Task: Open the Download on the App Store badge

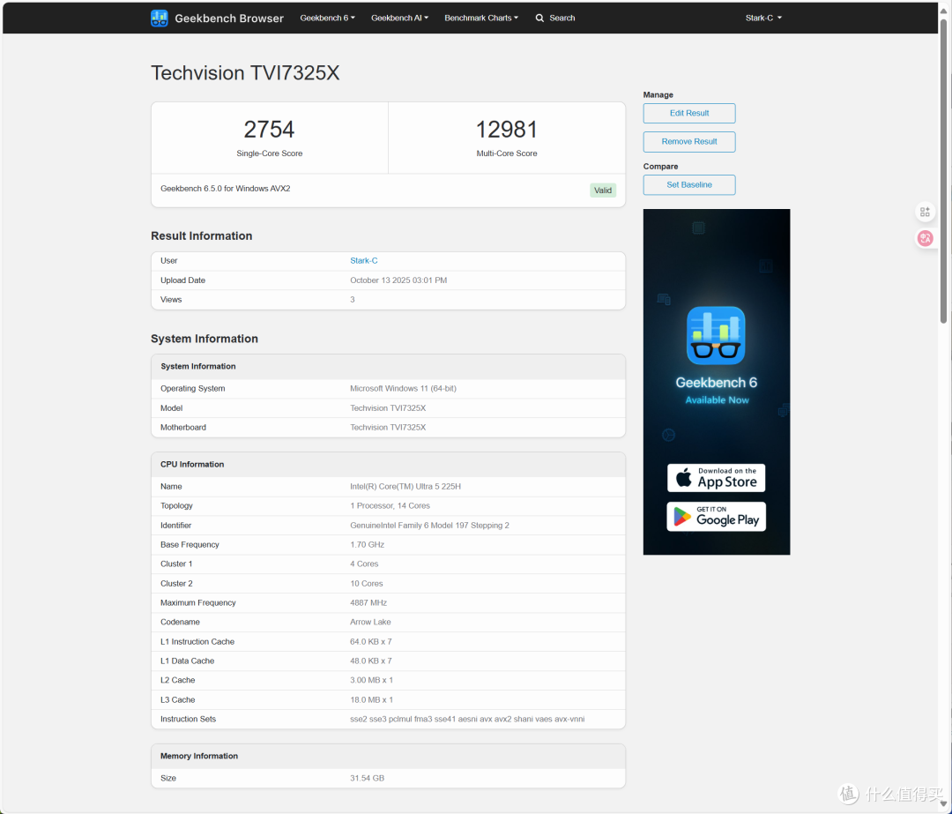Action: [716, 478]
